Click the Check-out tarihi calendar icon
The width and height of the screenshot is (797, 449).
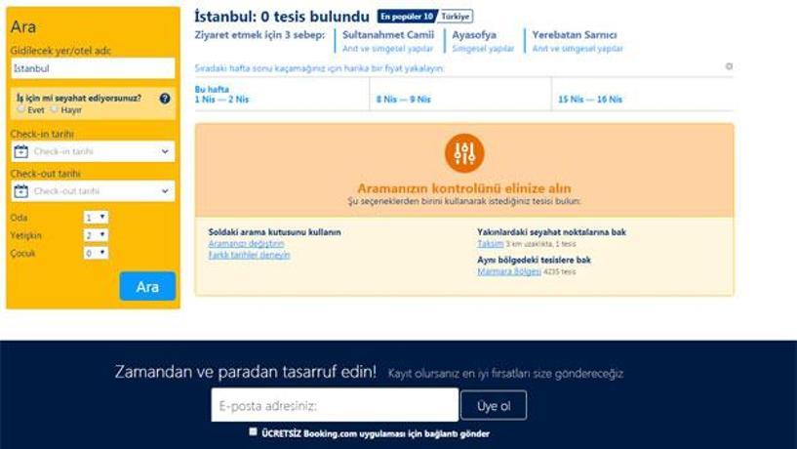[x=21, y=191]
